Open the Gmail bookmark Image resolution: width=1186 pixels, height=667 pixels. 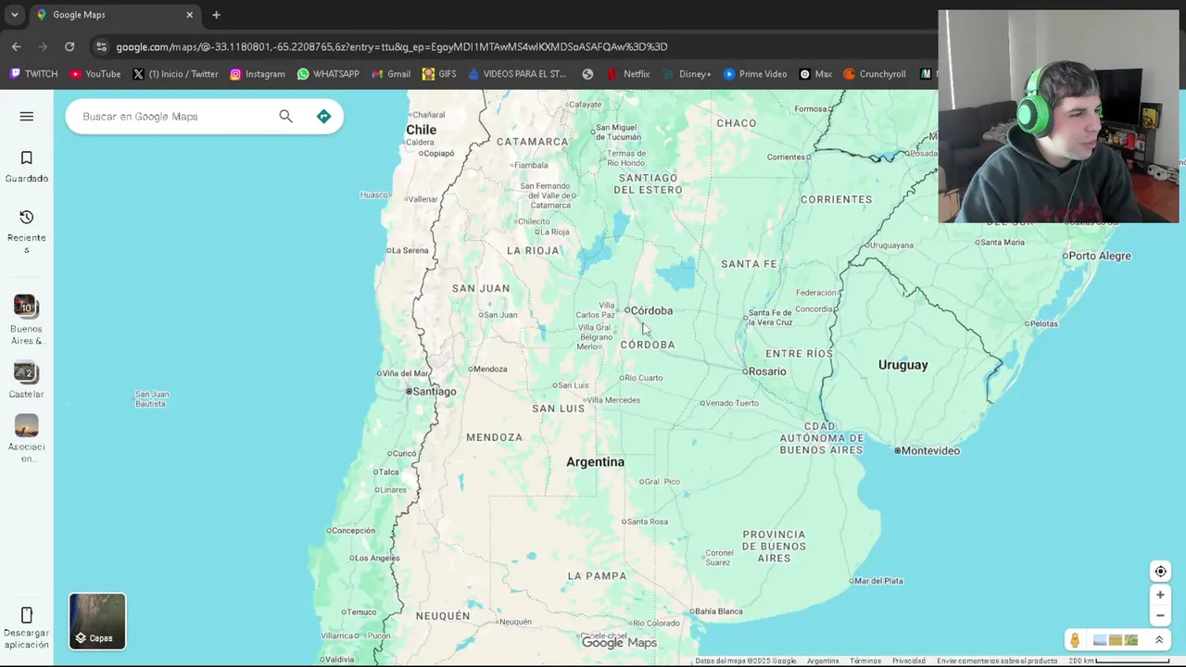tap(391, 74)
